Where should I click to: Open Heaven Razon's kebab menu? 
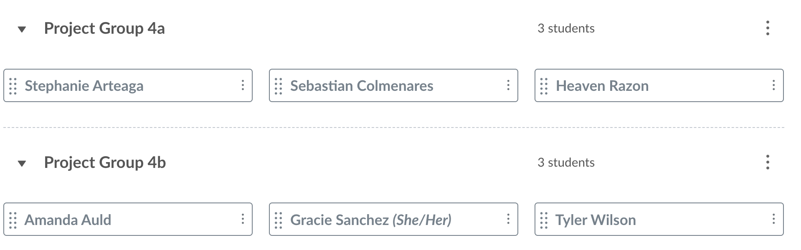click(774, 85)
